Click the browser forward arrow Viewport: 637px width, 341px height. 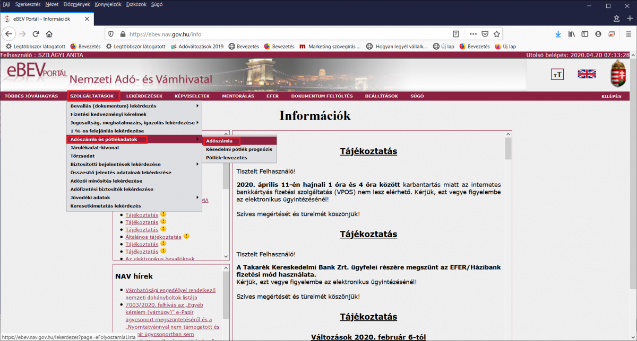tap(22, 33)
